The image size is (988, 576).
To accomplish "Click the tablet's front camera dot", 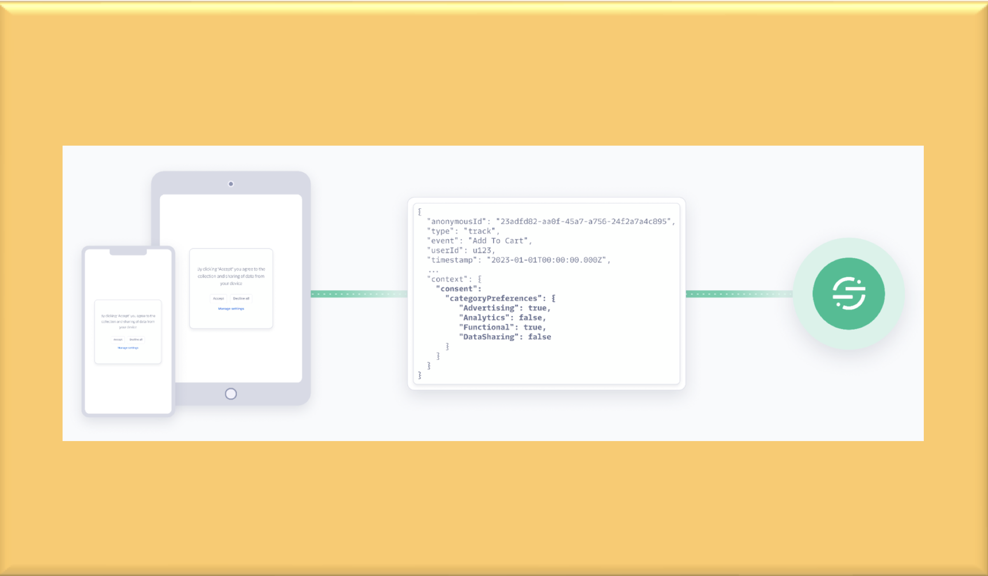I will (231, 184).
